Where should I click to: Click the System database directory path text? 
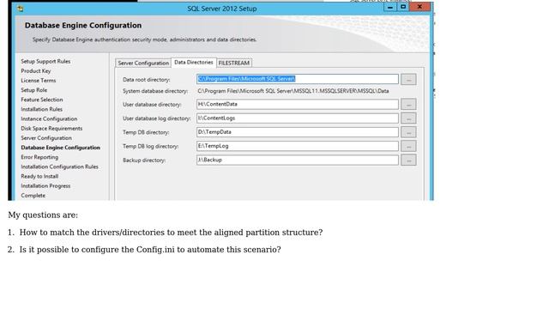point(293,91)
